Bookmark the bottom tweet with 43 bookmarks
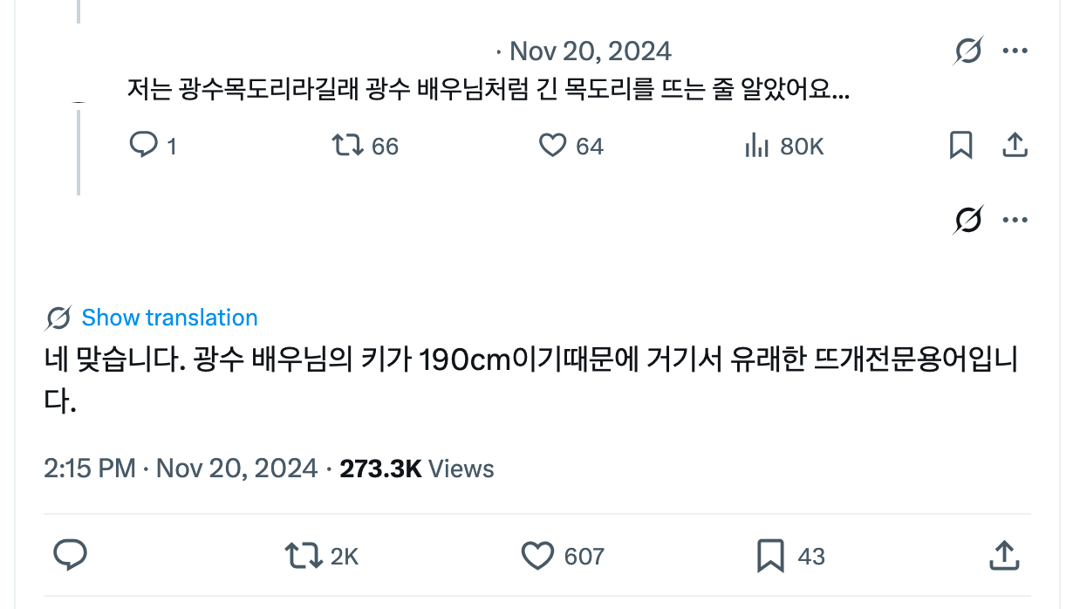The height and width of the screenshot is (609, 1073). [x=770, y=555]
